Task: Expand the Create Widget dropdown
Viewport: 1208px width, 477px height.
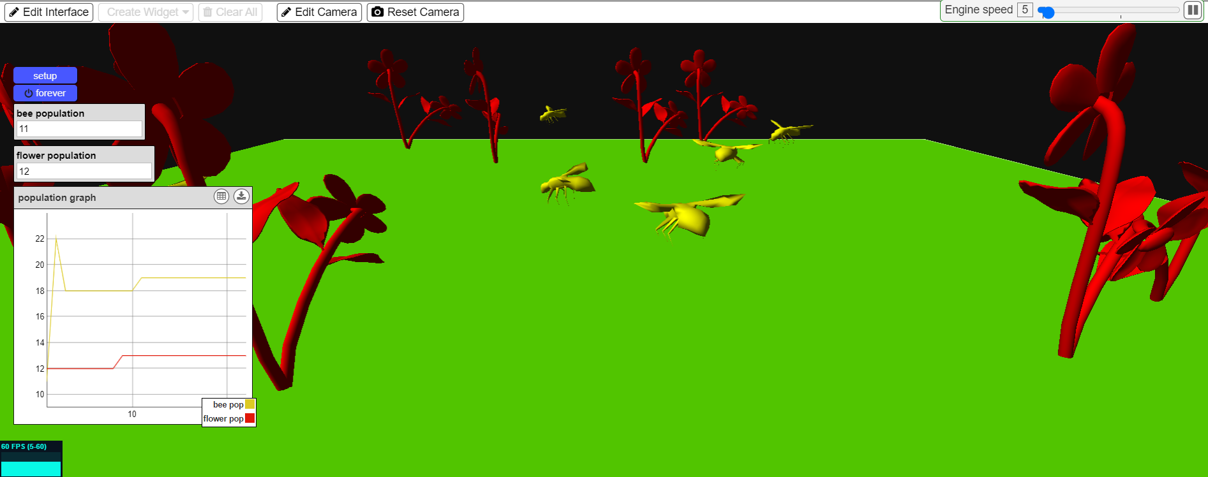Action: click(145, 12)
